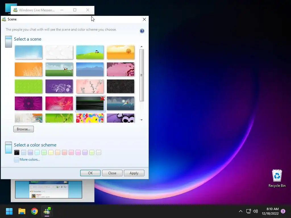Select the purple swirl flowers scene
This screenshot has height=218, width=291.
click(59, 86)
